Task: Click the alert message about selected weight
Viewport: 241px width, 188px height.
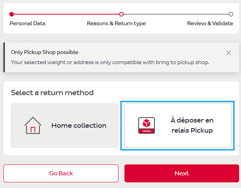Action: tap(110, 62)
